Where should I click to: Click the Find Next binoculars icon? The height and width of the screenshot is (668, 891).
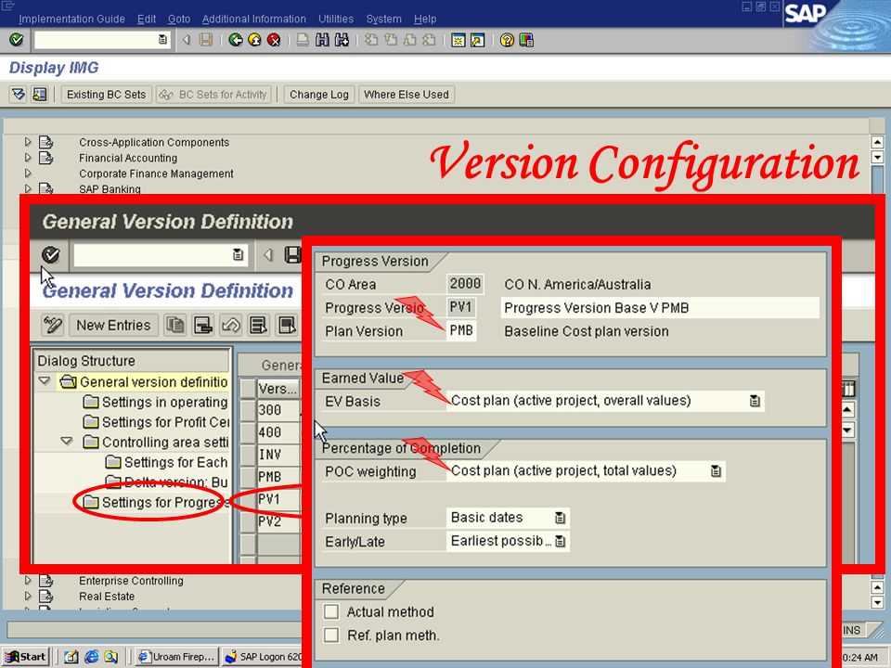tap(342, 40)
